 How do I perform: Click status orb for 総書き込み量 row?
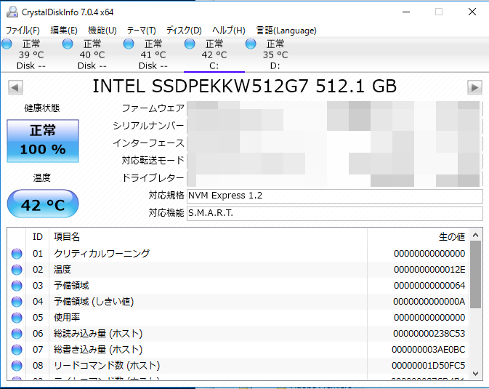pos(17,350)
